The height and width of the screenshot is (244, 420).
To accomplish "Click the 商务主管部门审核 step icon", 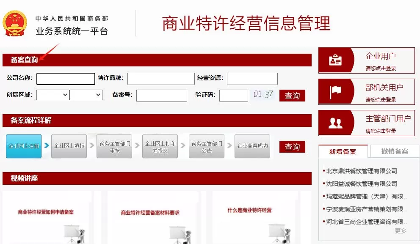I will 114,146.
